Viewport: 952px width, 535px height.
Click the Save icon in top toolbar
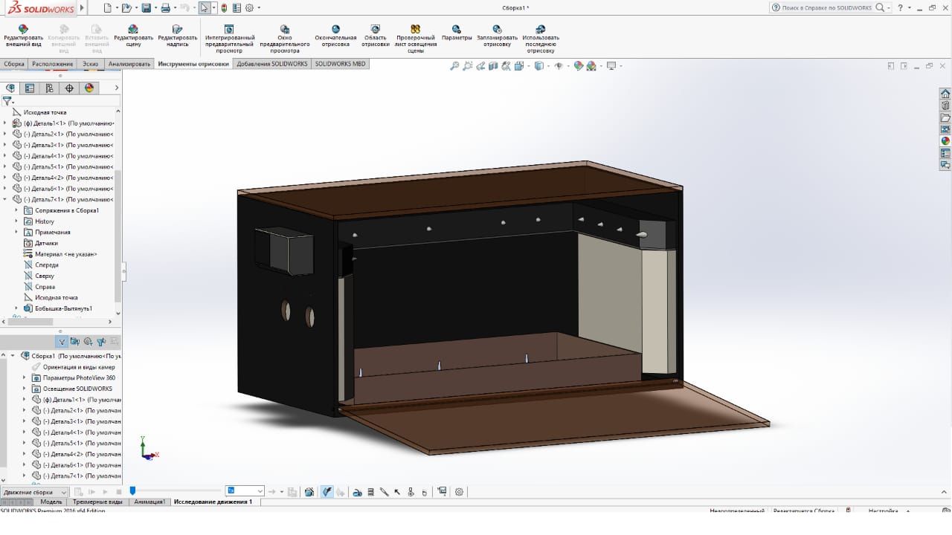click(x=147, y=8)
